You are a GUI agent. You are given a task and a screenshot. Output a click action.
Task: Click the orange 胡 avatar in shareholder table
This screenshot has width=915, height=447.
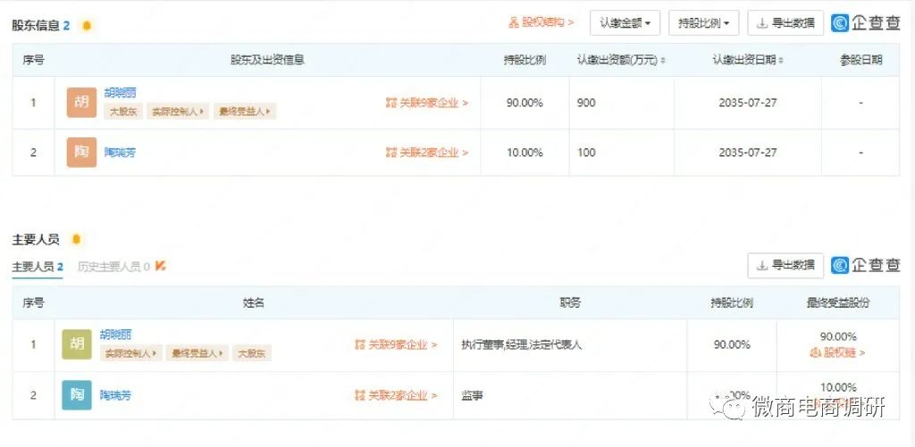[x=81, y=103]
